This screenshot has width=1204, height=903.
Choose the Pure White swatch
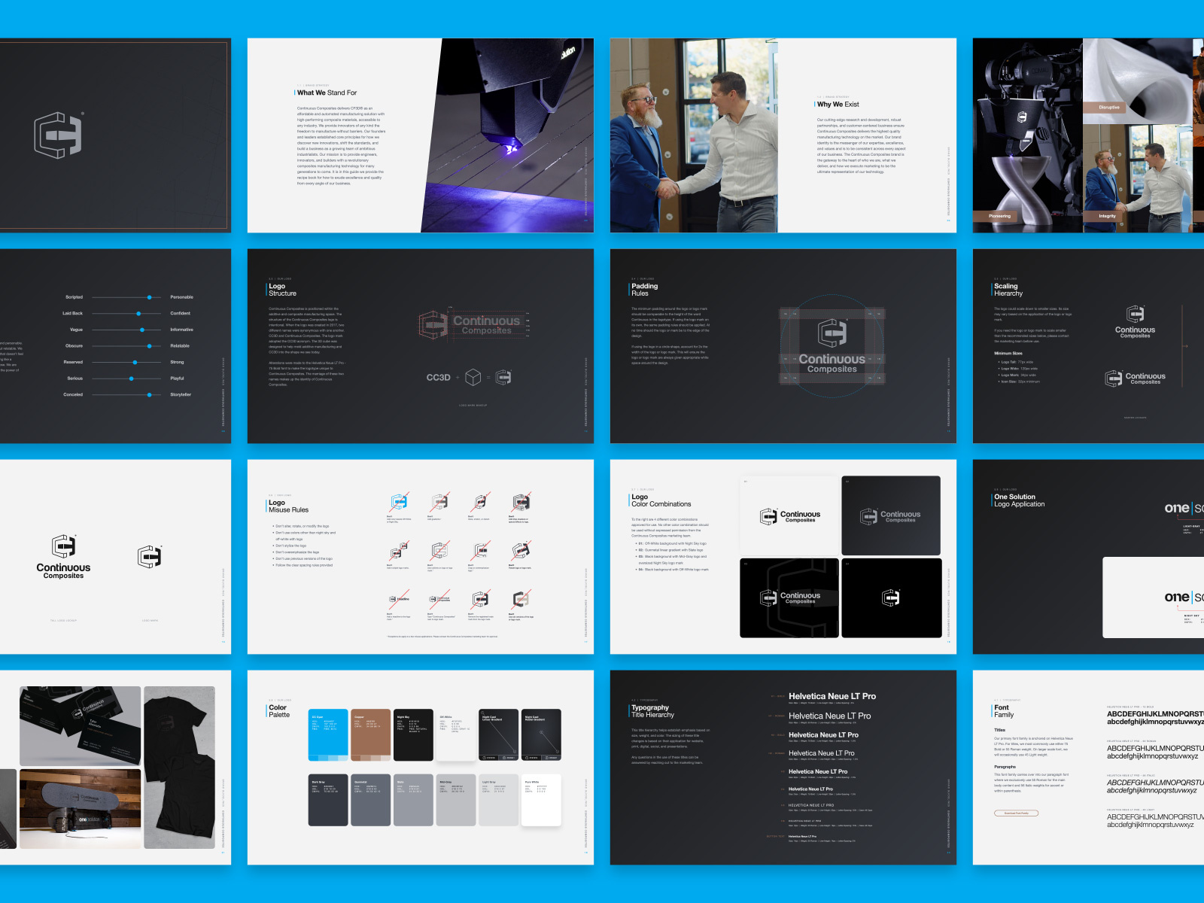pyautogui.click(x=542, y=800)
